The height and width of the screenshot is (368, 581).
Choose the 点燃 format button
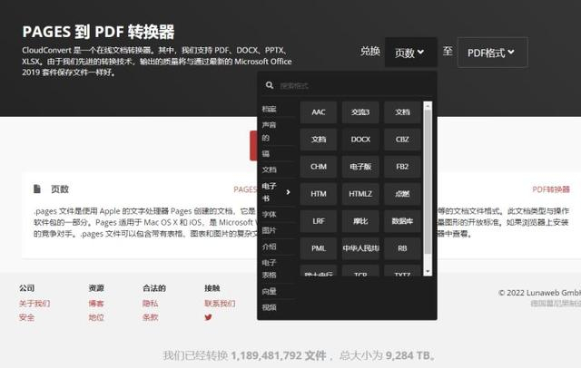(402, 194)
